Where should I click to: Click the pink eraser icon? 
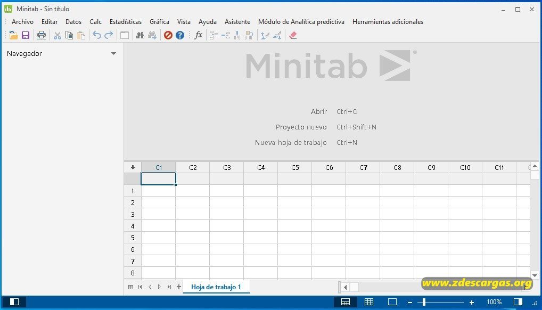coord(293,35)
